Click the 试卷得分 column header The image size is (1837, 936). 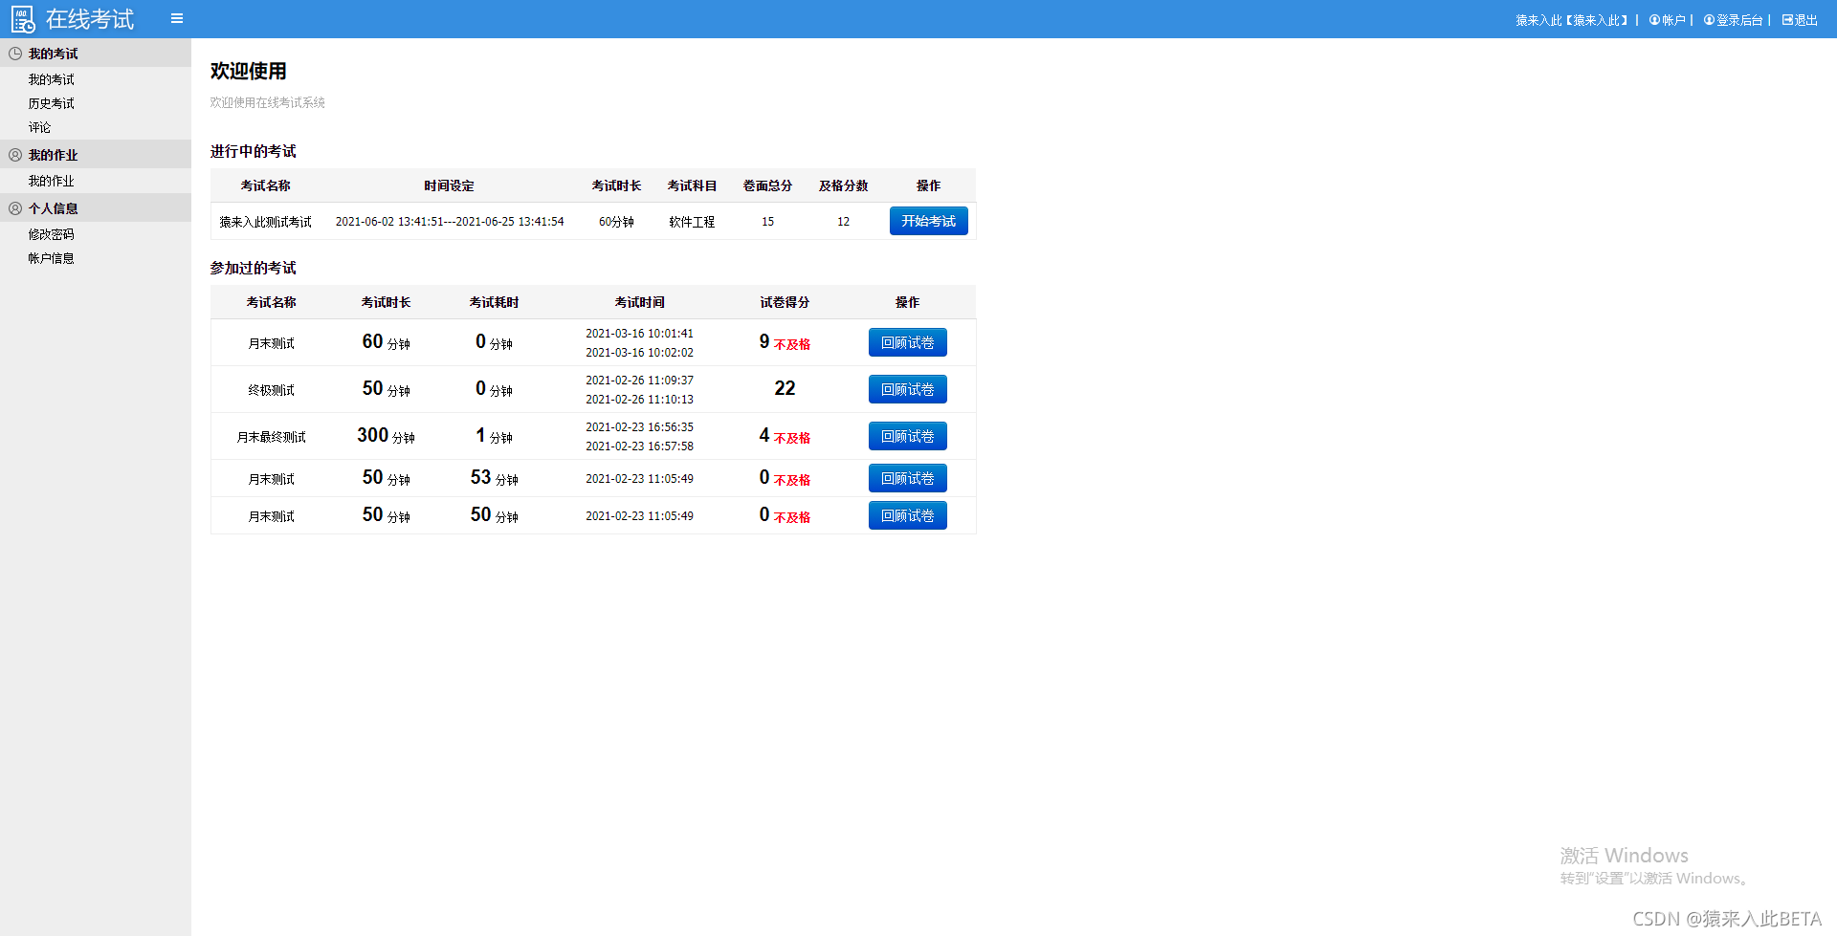pyautogui.click(x=785, y=302)
